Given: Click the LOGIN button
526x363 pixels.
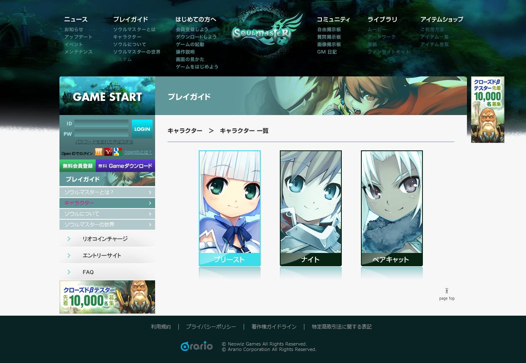Looking at the screenshot, I should coord(142,129).
